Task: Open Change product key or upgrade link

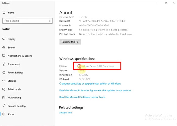Action: [90, 83]
